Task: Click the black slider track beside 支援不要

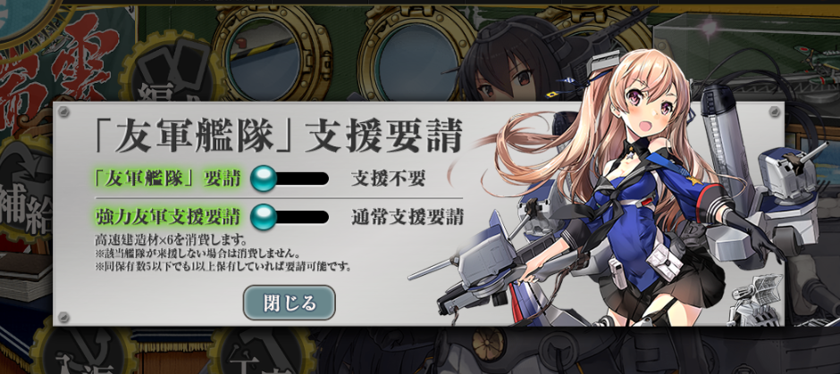Action: tap(301, 179)
